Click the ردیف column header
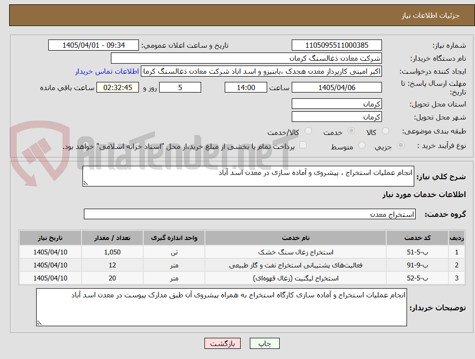 (x=457, y=238)
